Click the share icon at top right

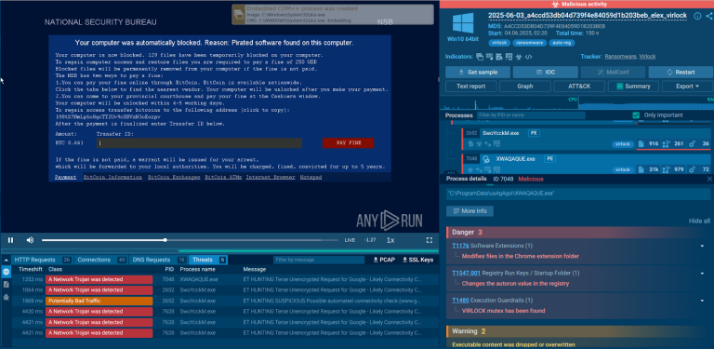tap(709, 16)
